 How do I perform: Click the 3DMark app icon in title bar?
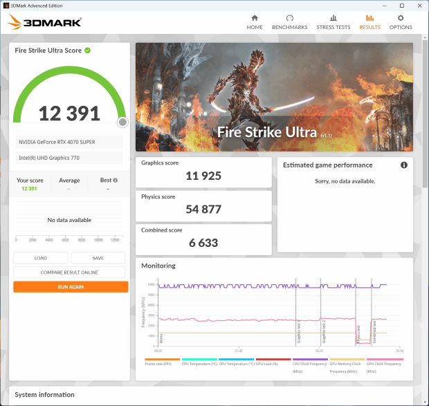click(6, 6)
